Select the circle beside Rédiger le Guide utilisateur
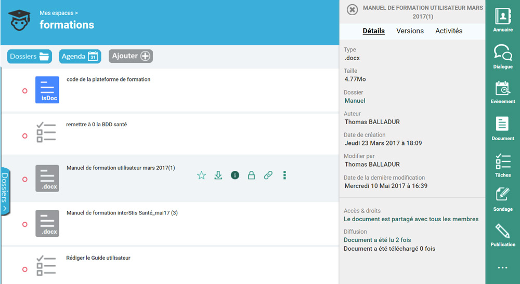The height and width of the screenshot is (284, 520). [24, 269]
